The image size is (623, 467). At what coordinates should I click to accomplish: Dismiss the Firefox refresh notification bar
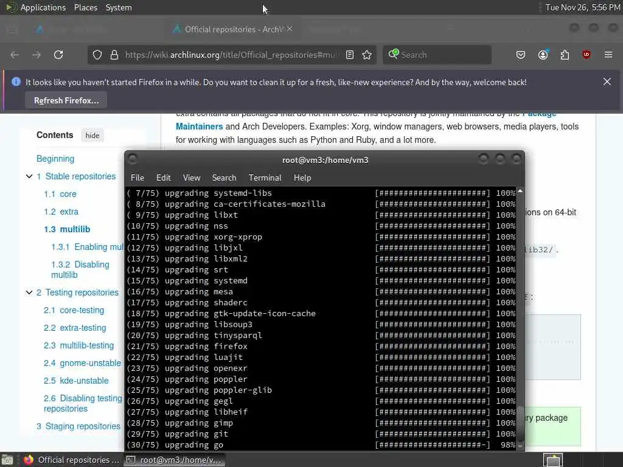coord(607,82)
